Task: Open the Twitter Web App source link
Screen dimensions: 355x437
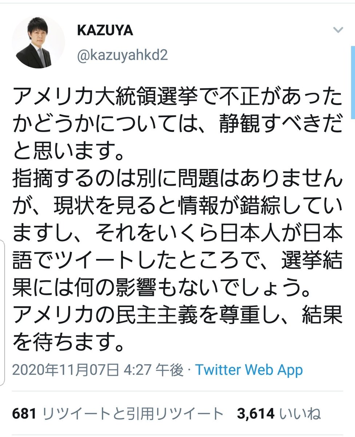Action: pyautogui.click(x=249, y=370)
